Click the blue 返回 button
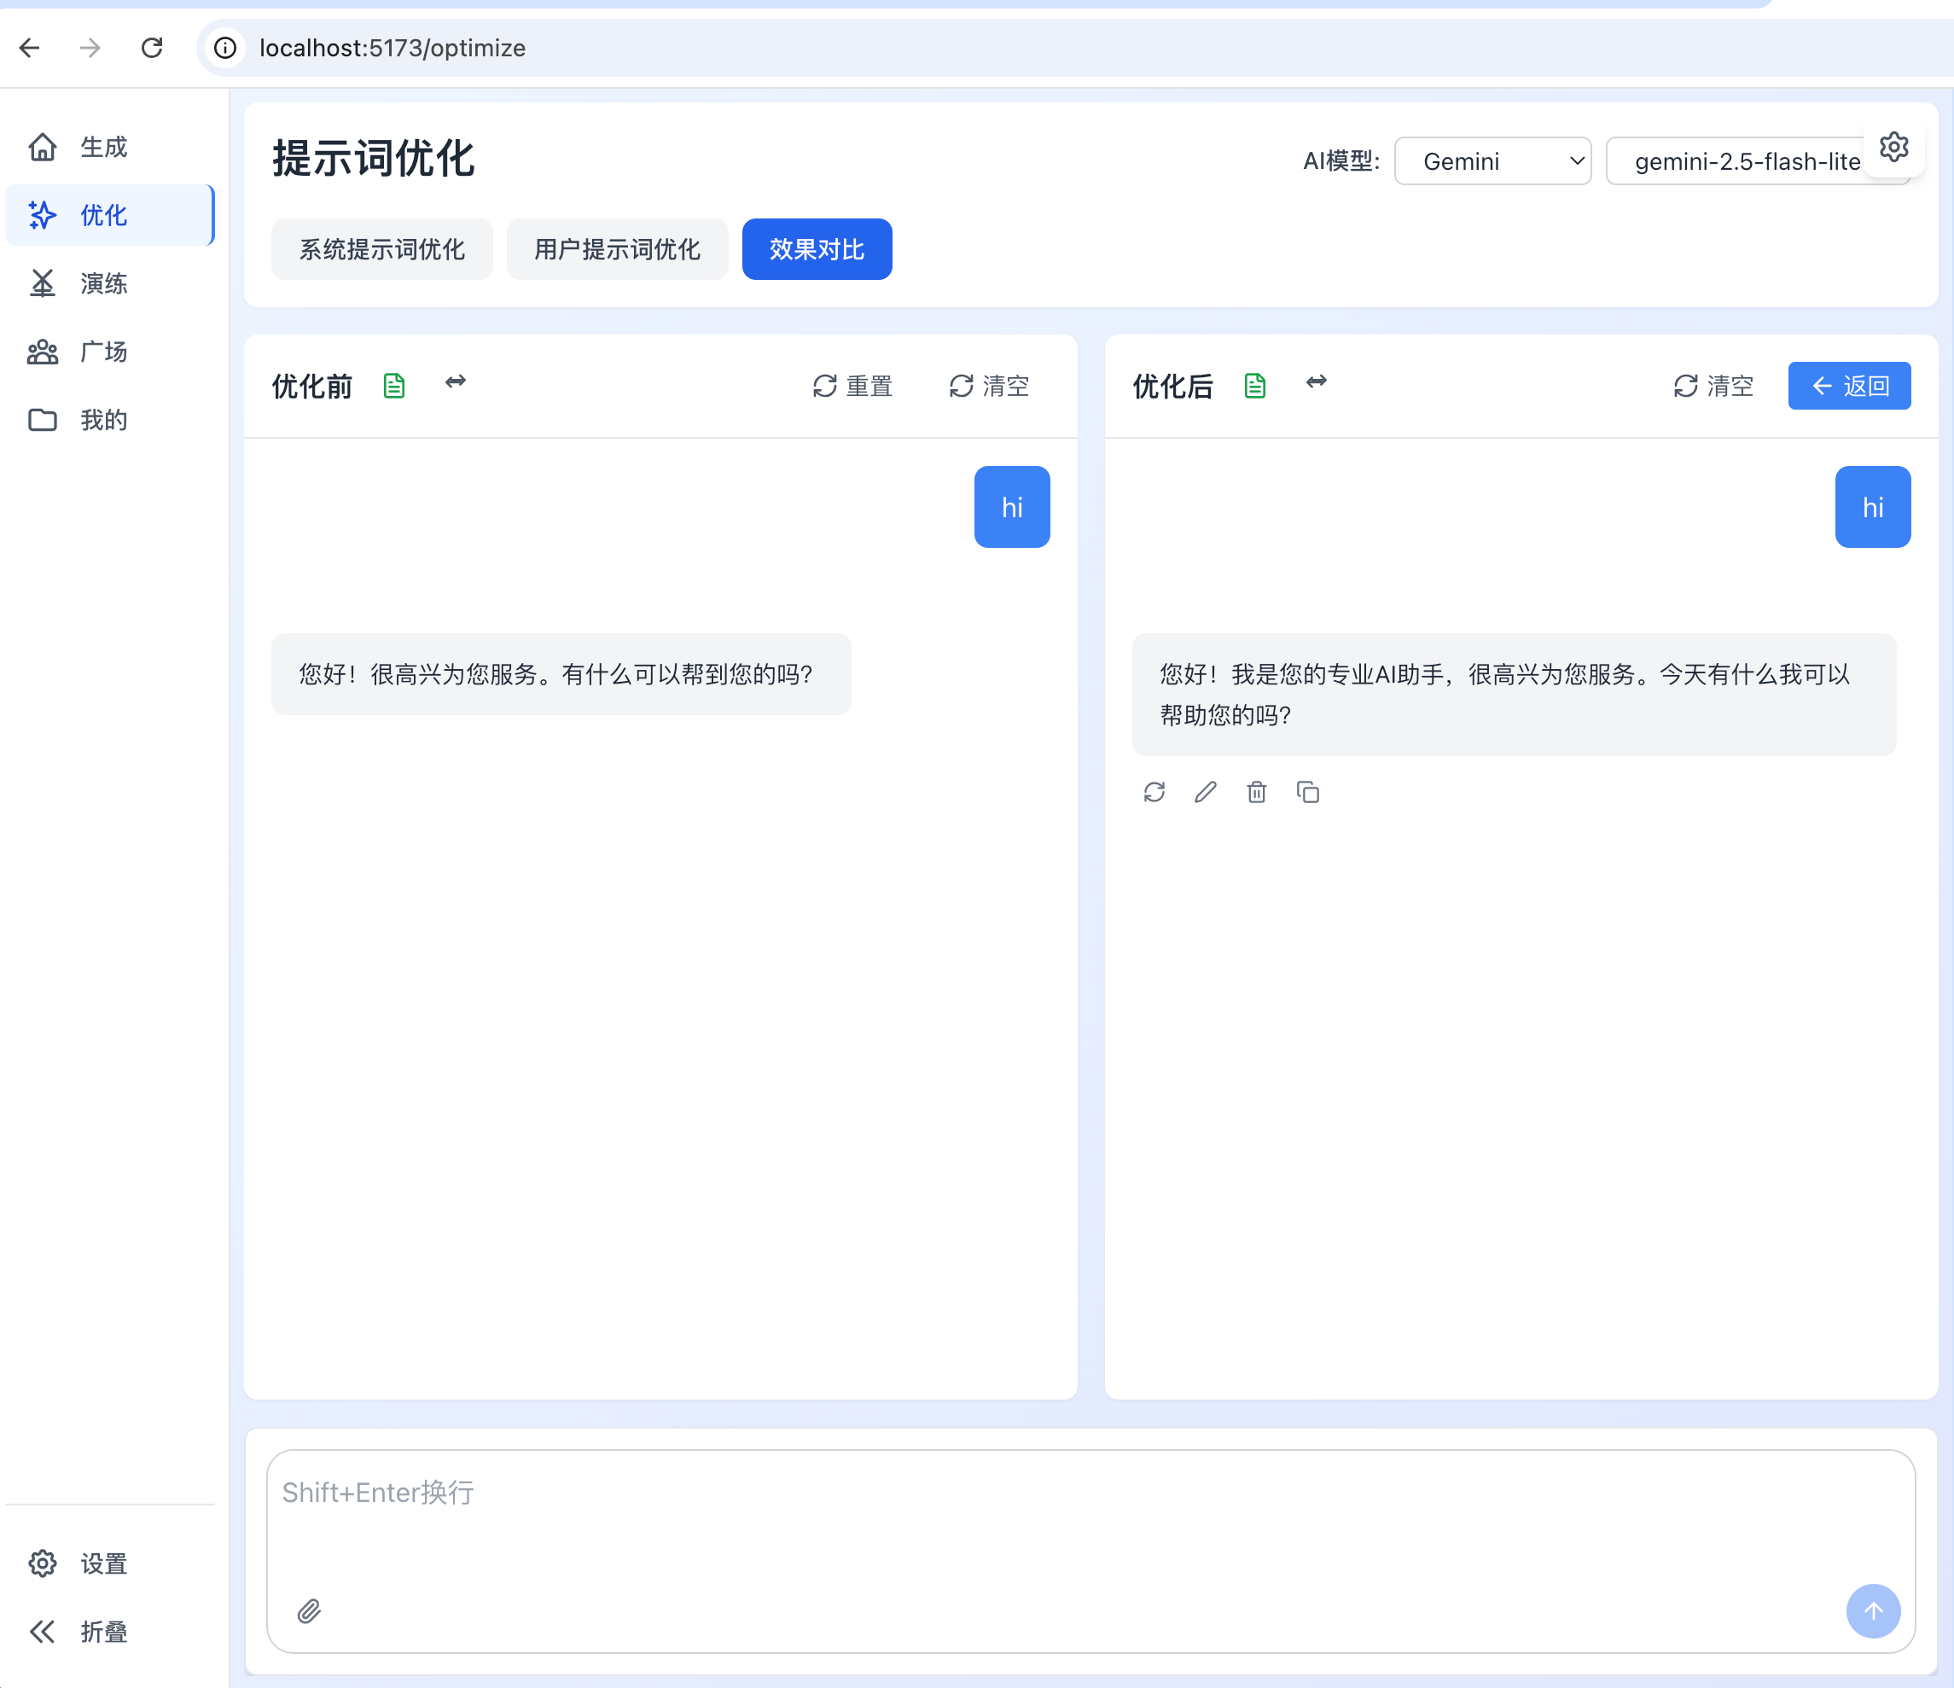This screenshot has height=1688, width=1954. click(1849, 386)
